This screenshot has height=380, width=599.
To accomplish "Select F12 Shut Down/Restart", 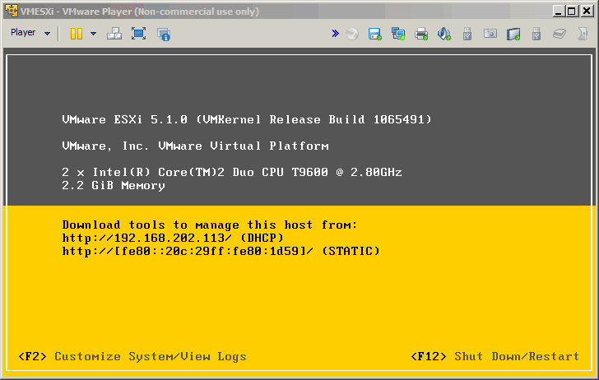I will tap(495, 357).
